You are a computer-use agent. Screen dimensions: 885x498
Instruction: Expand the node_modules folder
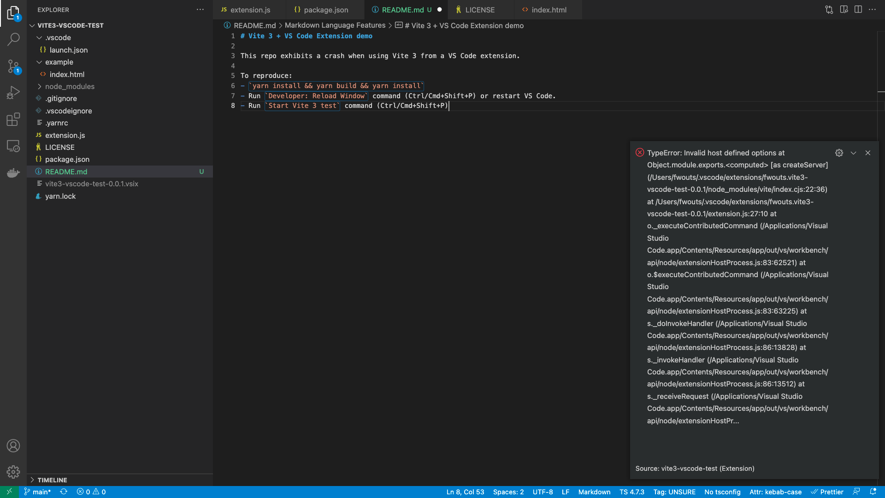(70, 86)
